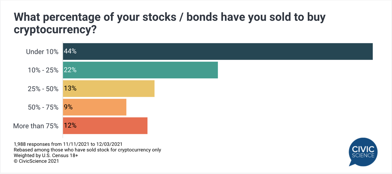The width and height of the screenshot is (392, 174).
Task: Click the 50% - 75% axis label
Action: 43,107
